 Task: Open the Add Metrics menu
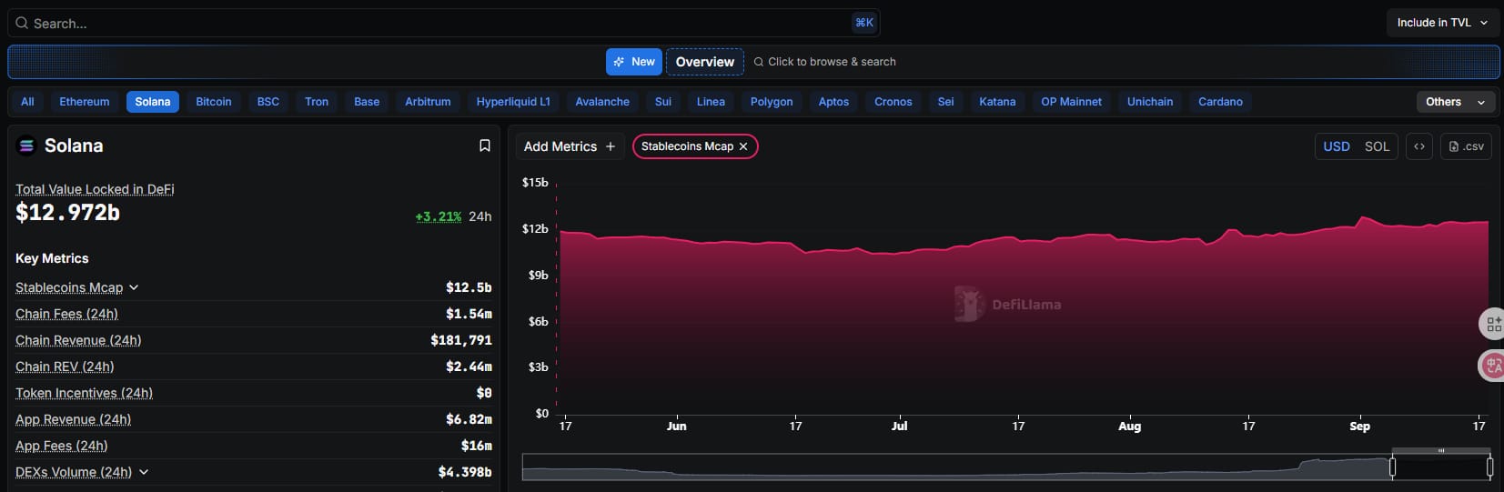(570, 146)
